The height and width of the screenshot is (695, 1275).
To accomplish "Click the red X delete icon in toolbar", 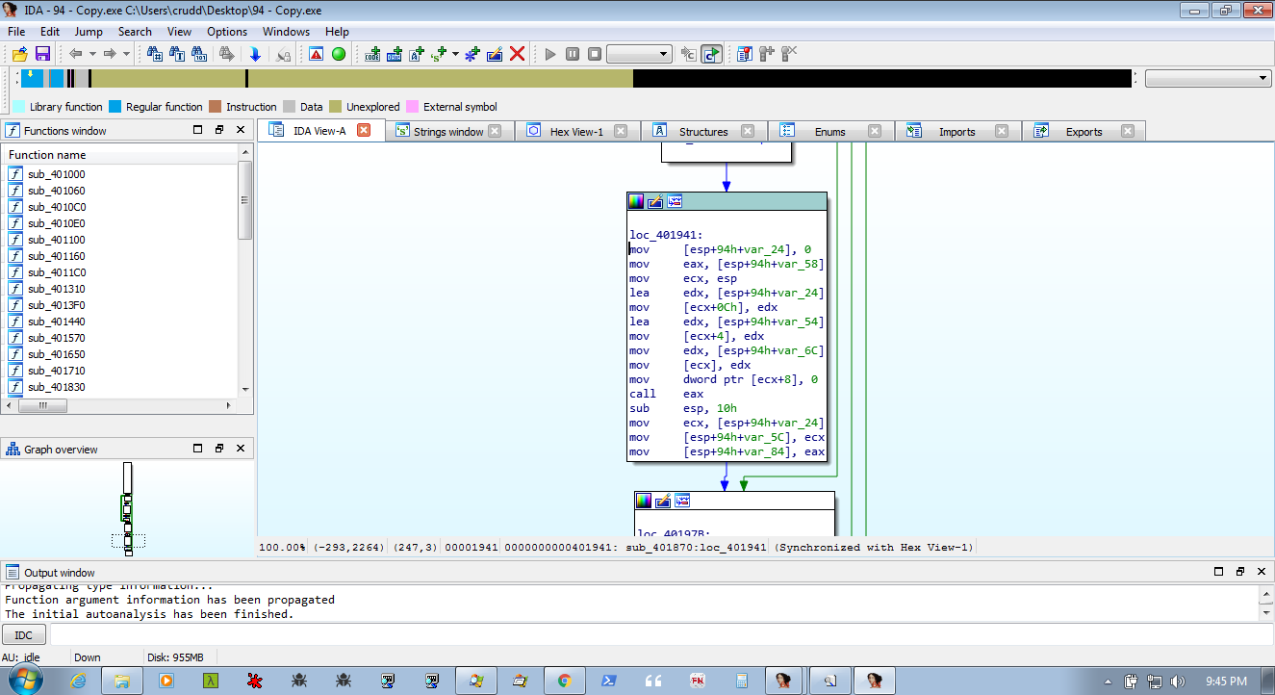I will [517, 54].
